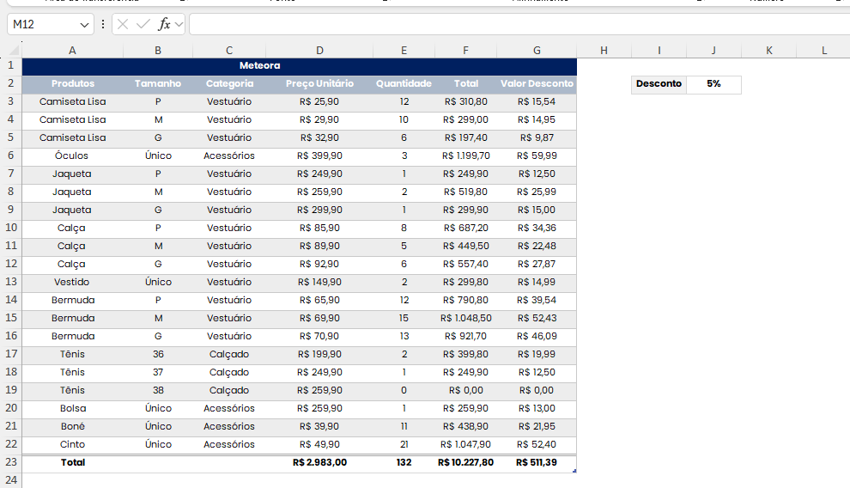Click the bold Total label in row 23
The width and height of the screenshot is (850, 488).
(73, 462)
